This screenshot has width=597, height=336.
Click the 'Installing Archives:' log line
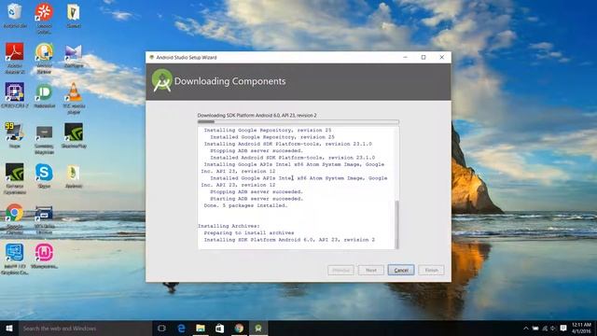pos(229,226)
